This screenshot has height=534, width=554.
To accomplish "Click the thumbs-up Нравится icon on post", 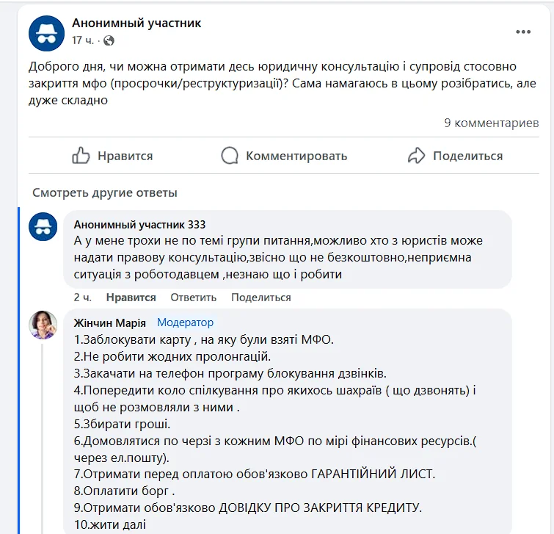I will click(81, 156).
